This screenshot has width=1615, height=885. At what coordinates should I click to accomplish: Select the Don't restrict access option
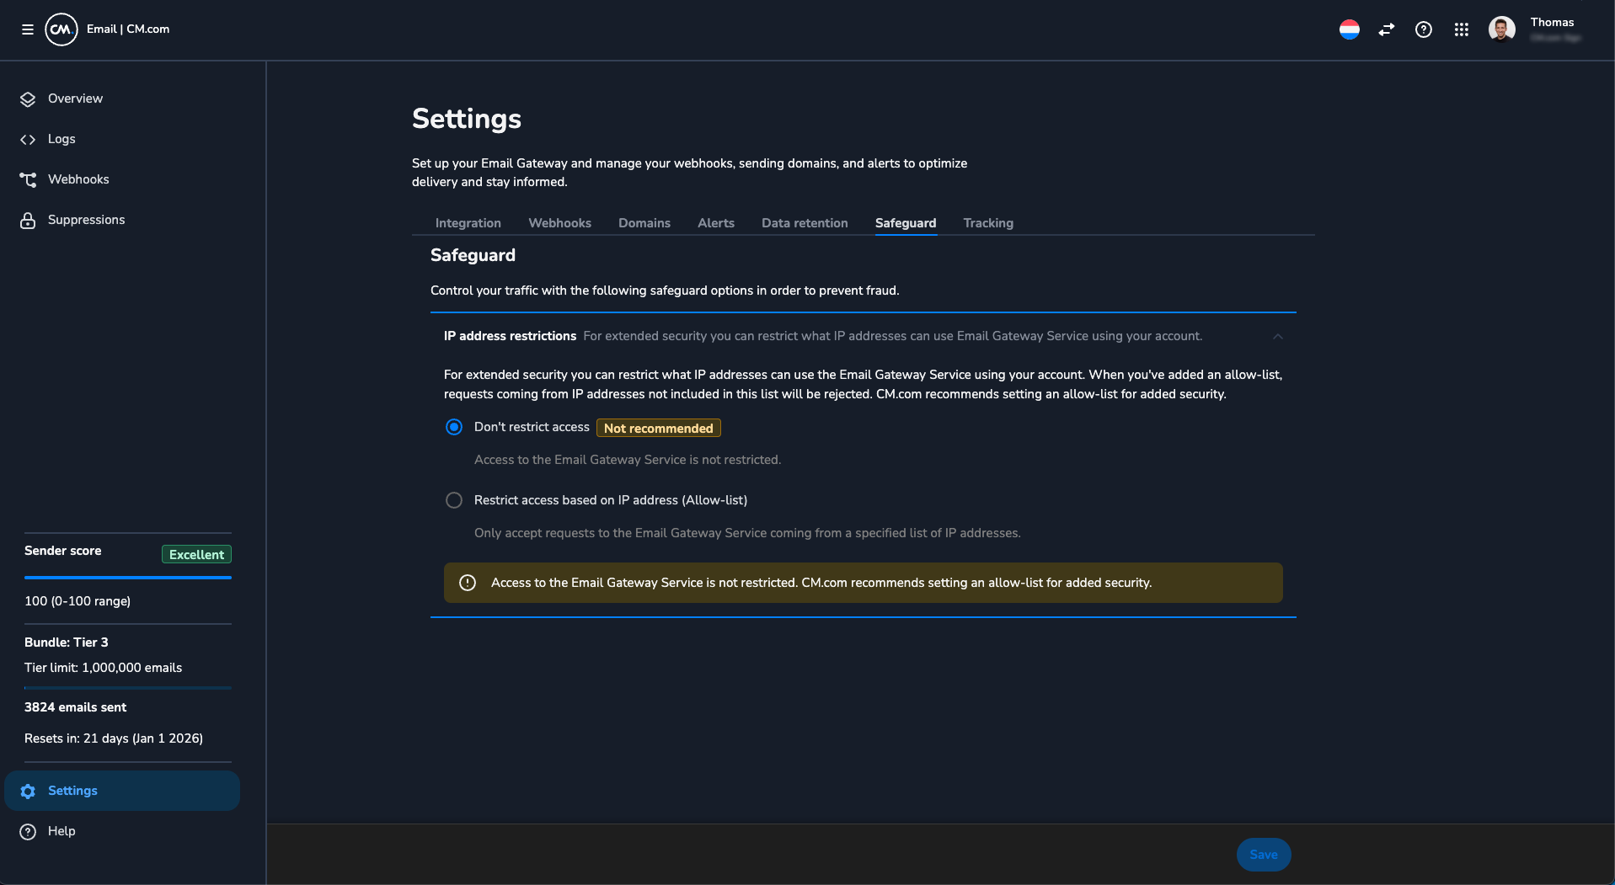pos(454,427)
